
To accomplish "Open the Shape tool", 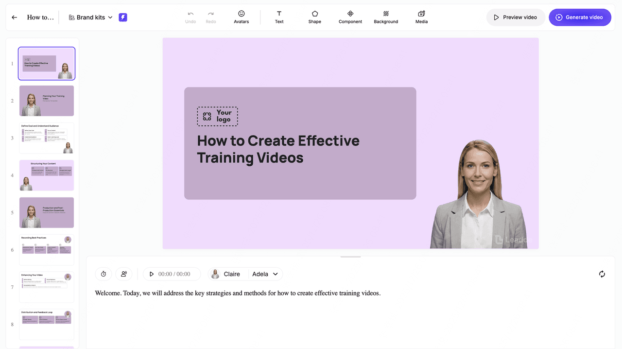I will pyautogui.click(x=314, y=17).
